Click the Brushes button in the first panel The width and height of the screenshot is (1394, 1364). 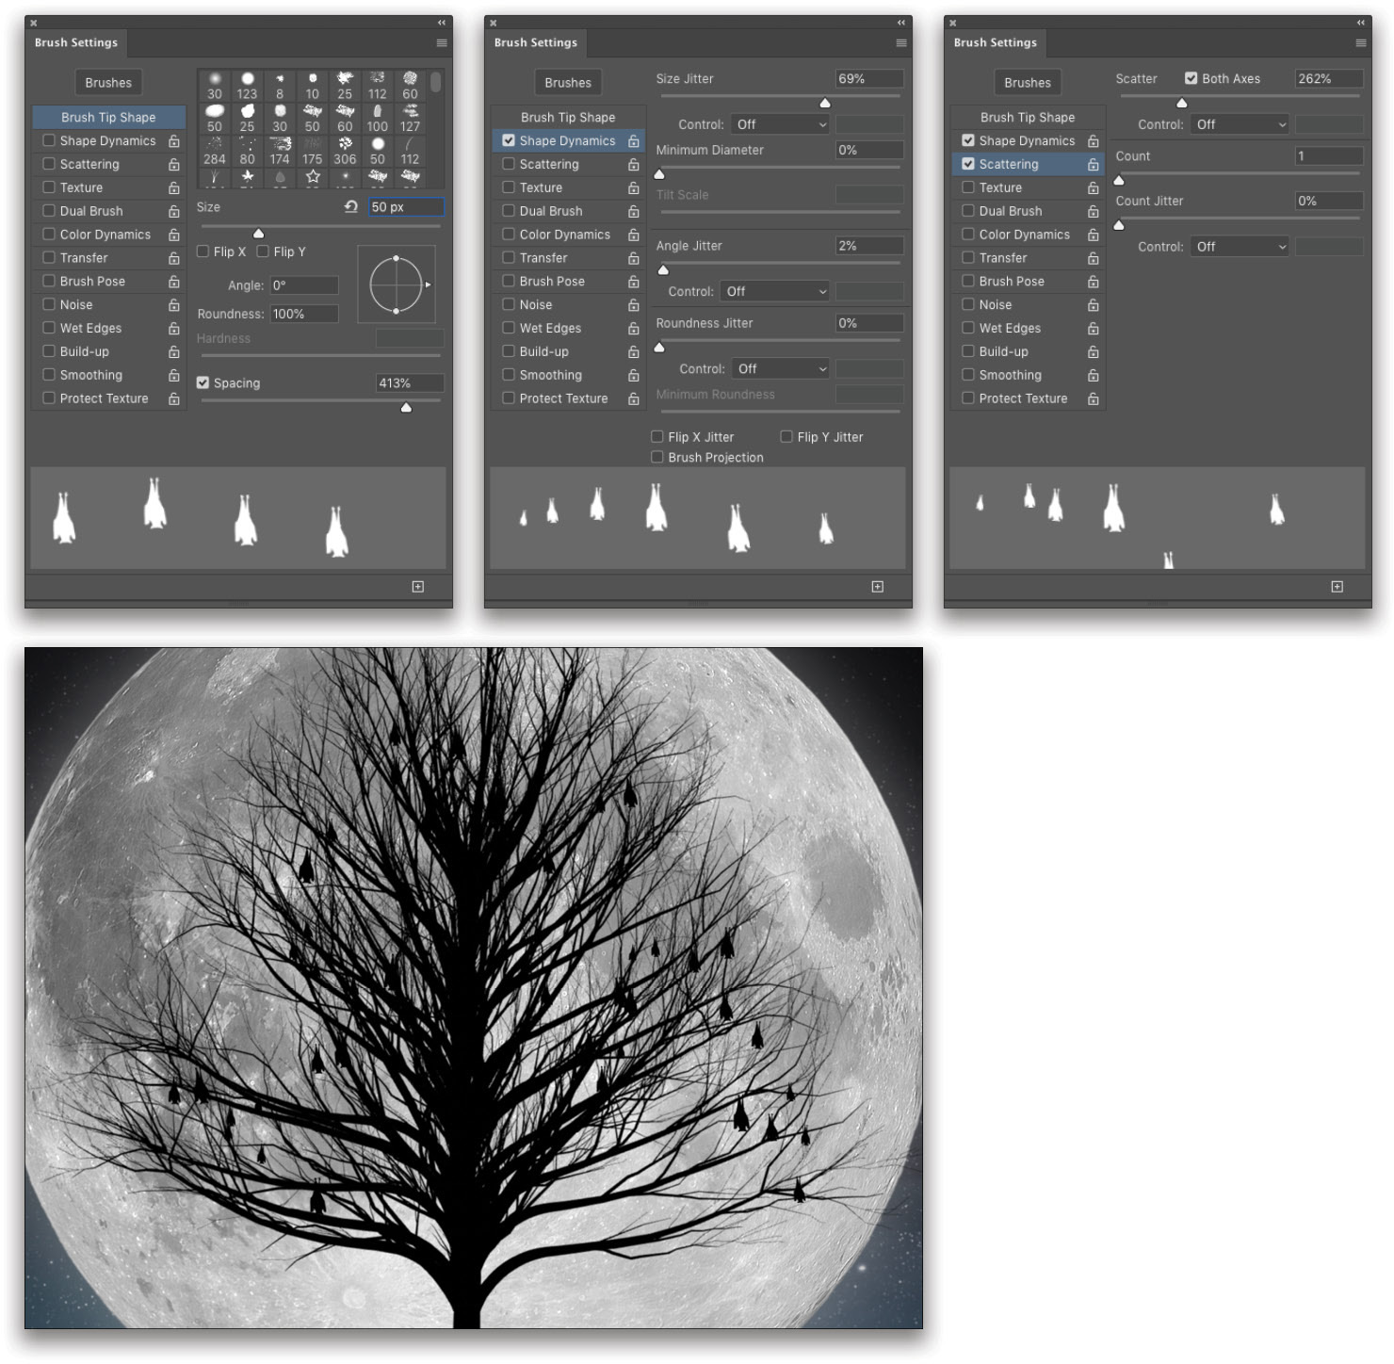(107, 82)
